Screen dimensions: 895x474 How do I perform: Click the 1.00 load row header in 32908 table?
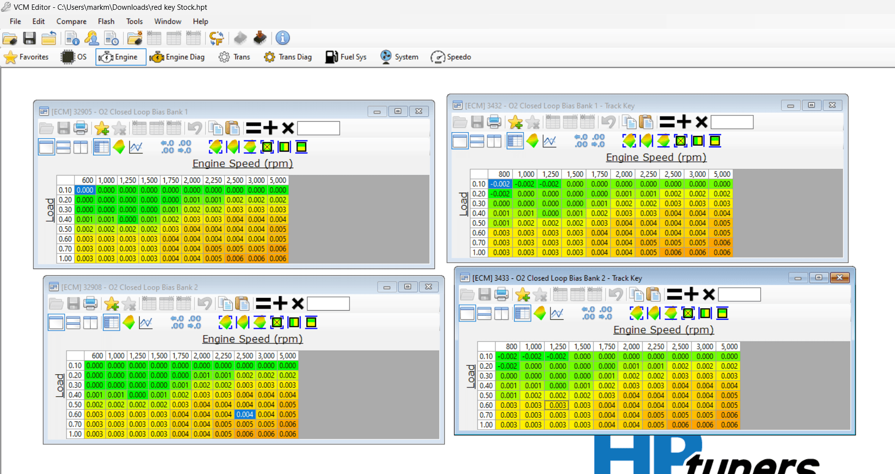pos(75,434)
